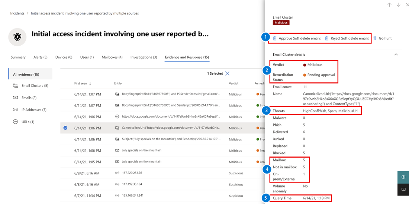409x204 pixels.
Task: Open the feedback chat icon
Action: click(x=403, y=190)
